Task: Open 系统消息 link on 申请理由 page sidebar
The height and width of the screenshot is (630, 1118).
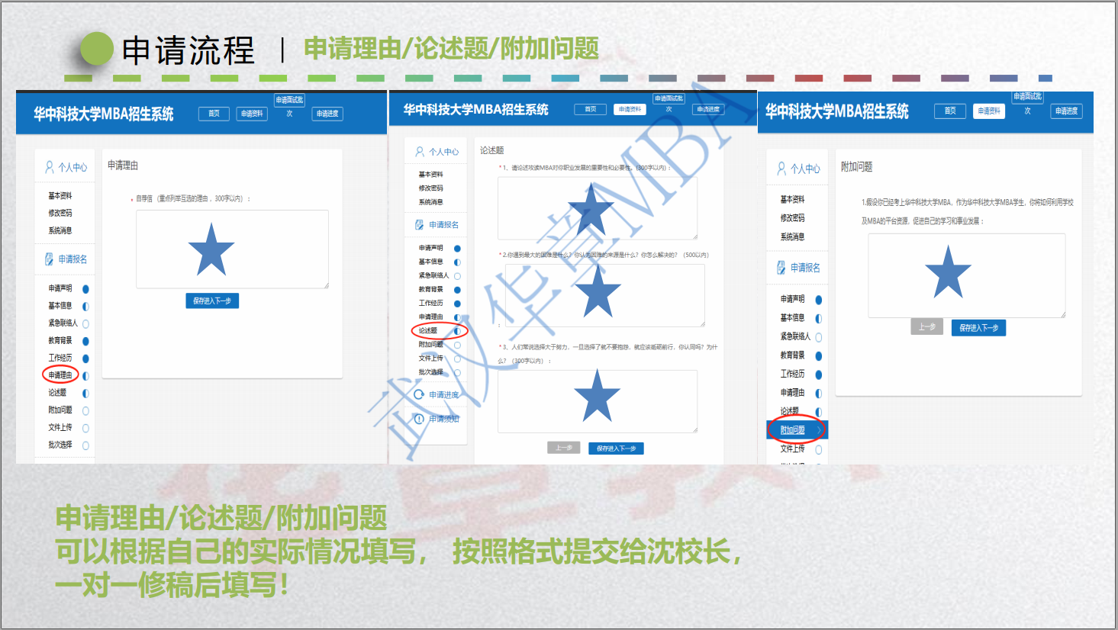Action: pyautogui.click(x=60, y=230)
